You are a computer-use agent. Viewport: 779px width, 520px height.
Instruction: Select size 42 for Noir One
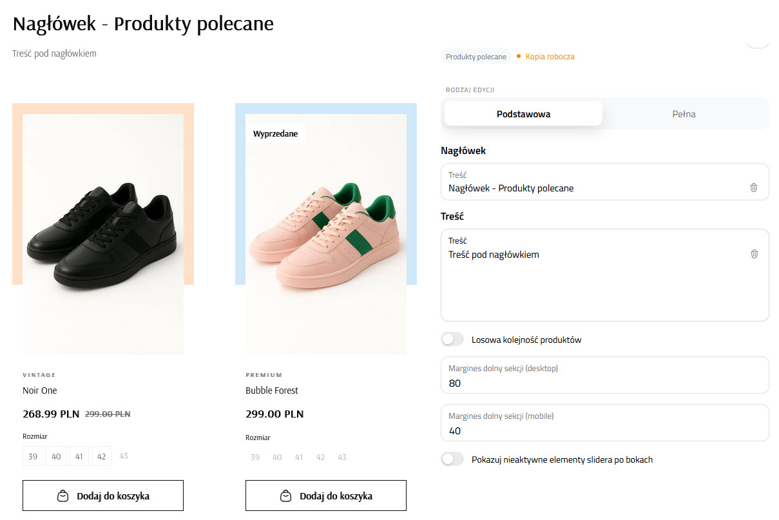tap(101, 456)
